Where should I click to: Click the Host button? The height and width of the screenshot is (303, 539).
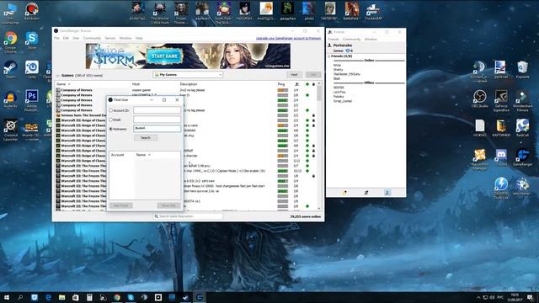[294, 75]
